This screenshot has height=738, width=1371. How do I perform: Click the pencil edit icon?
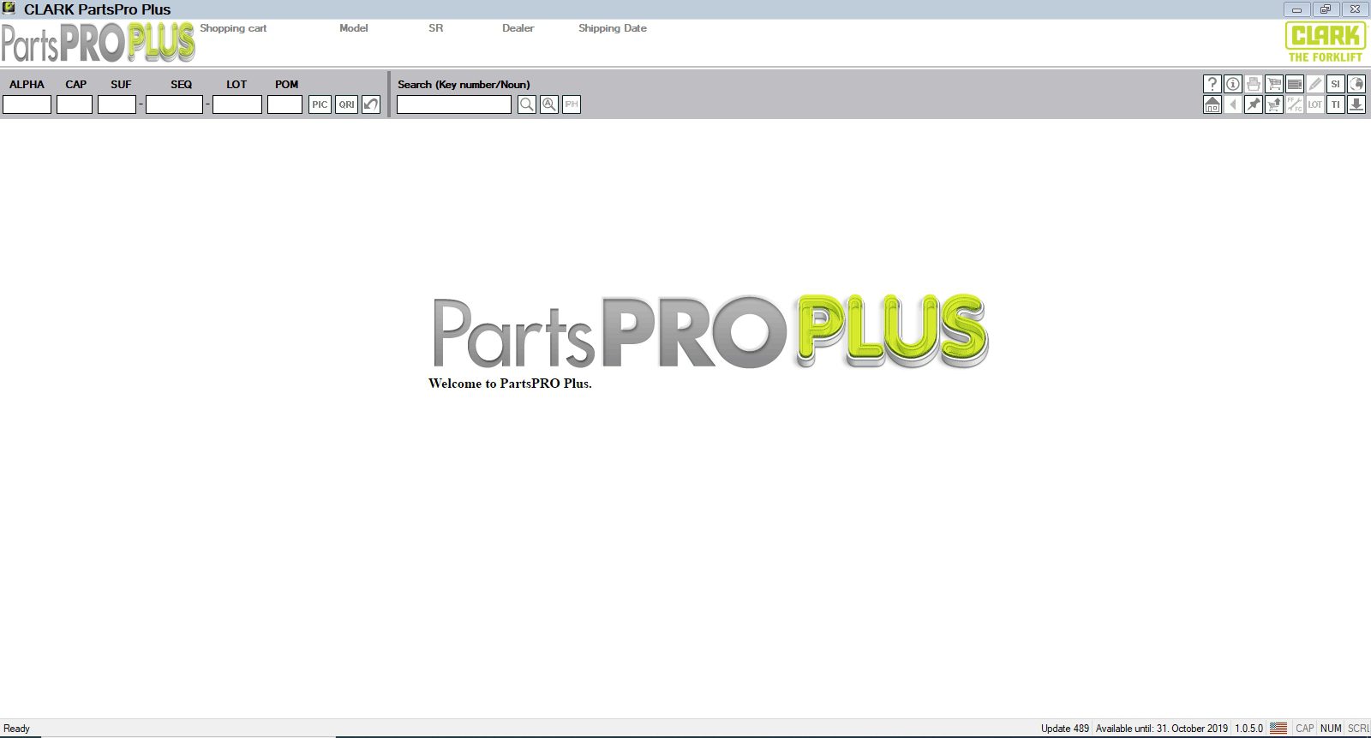click(x=1315, y=84)
